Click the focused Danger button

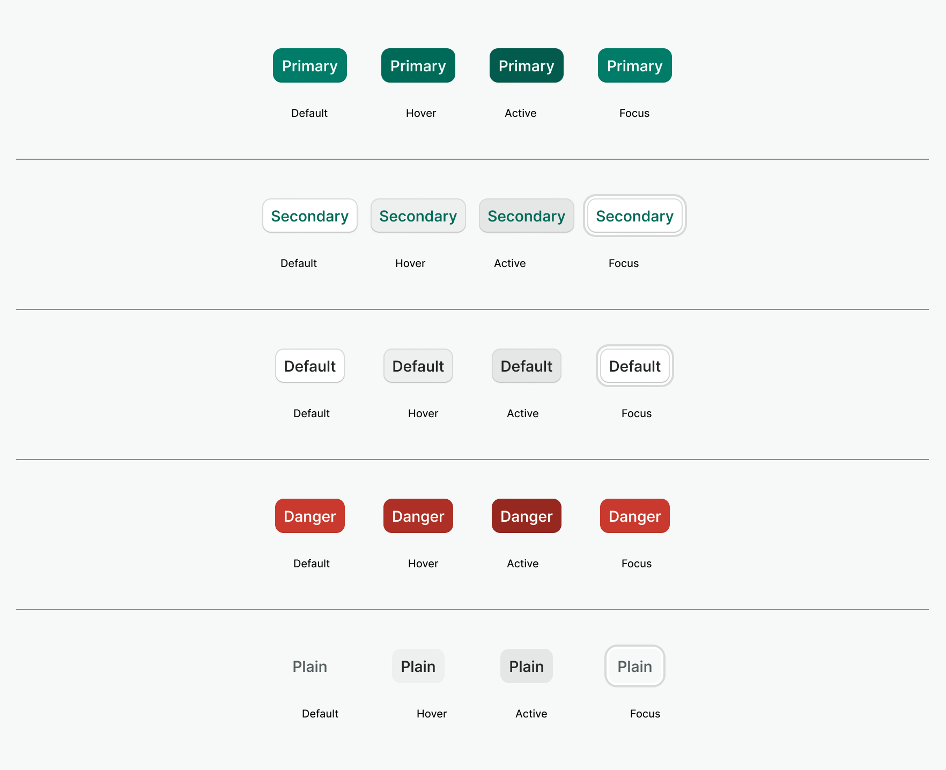click(634, 516)
